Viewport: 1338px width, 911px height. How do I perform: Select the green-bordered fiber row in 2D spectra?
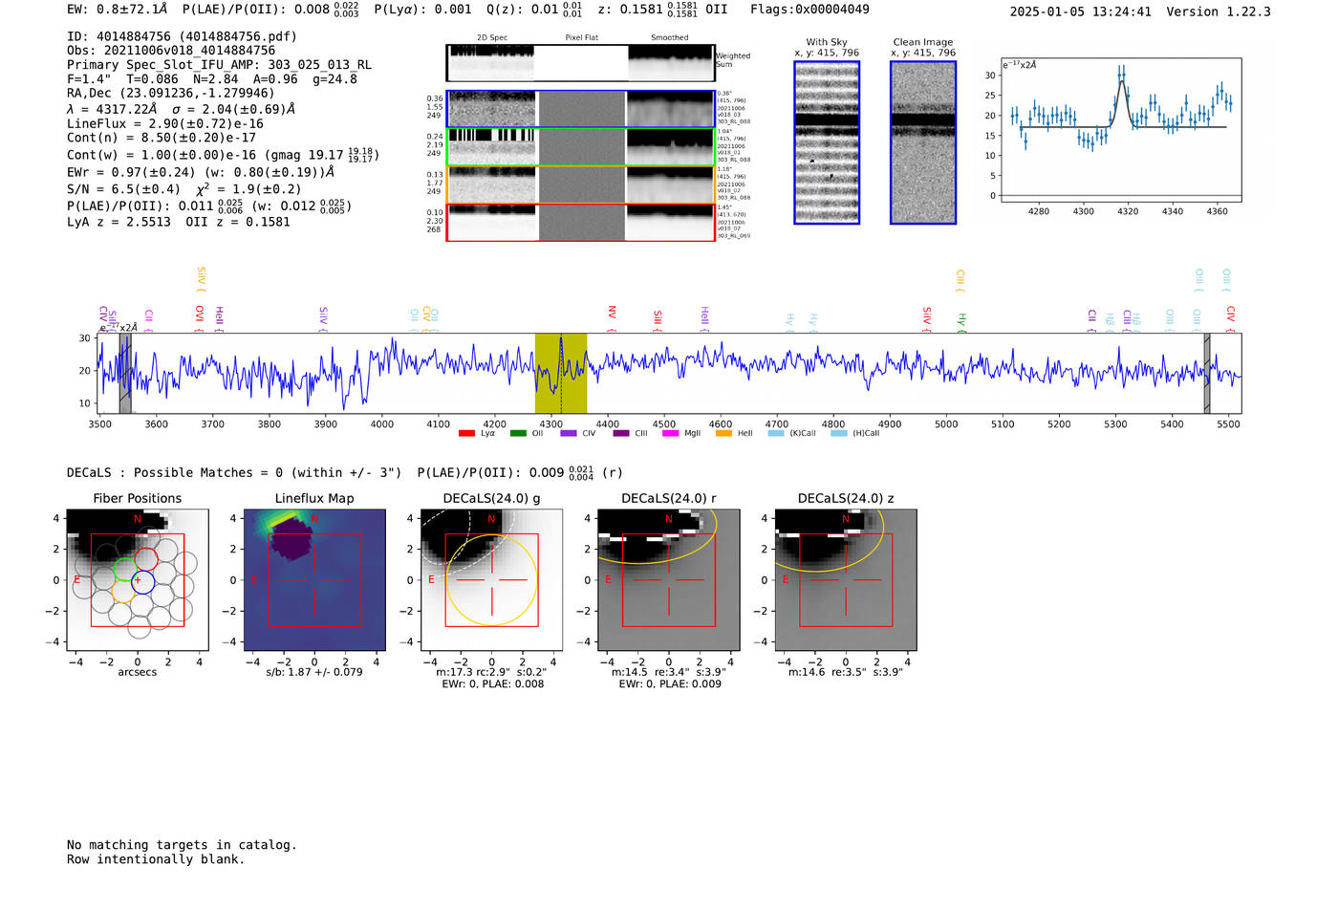click(581, 147)
